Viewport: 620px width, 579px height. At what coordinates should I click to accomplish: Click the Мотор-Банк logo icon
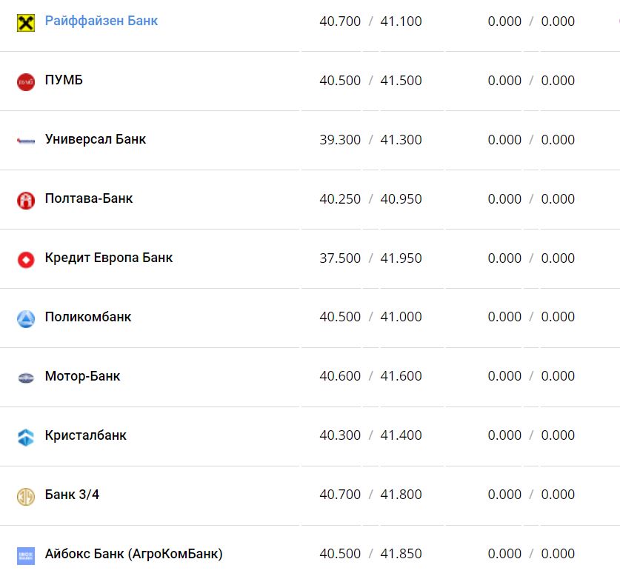[26, 378]
